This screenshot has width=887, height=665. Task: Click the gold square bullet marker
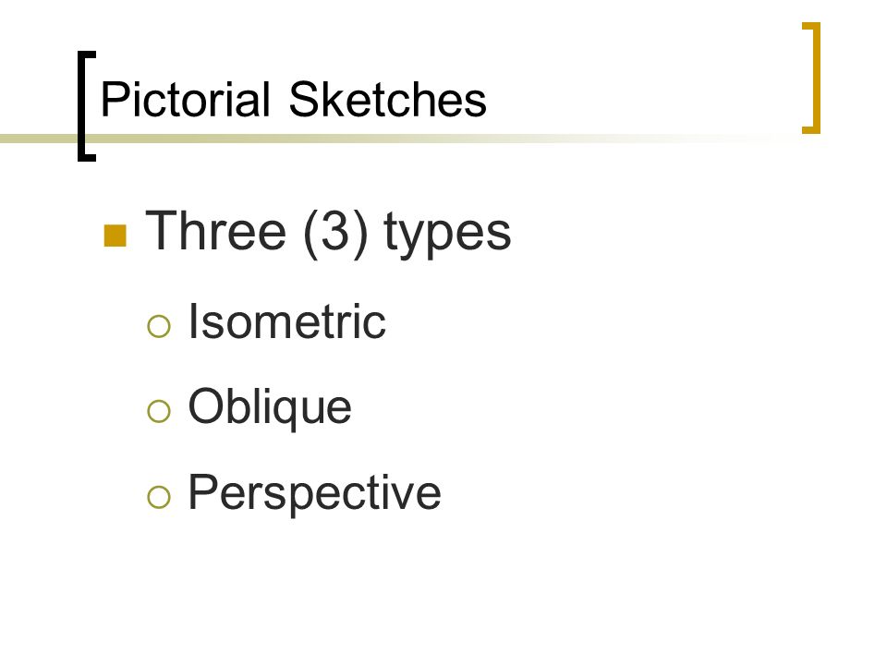click(x=115, y=236)
